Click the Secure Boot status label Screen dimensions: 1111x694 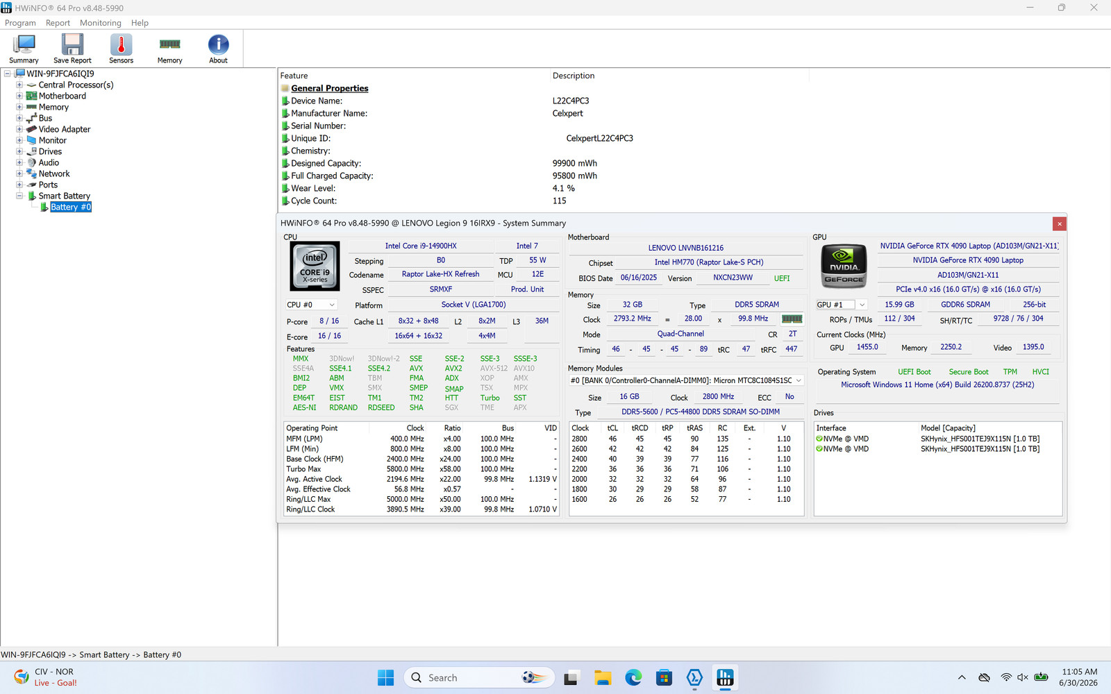click(x=969, y=372)
